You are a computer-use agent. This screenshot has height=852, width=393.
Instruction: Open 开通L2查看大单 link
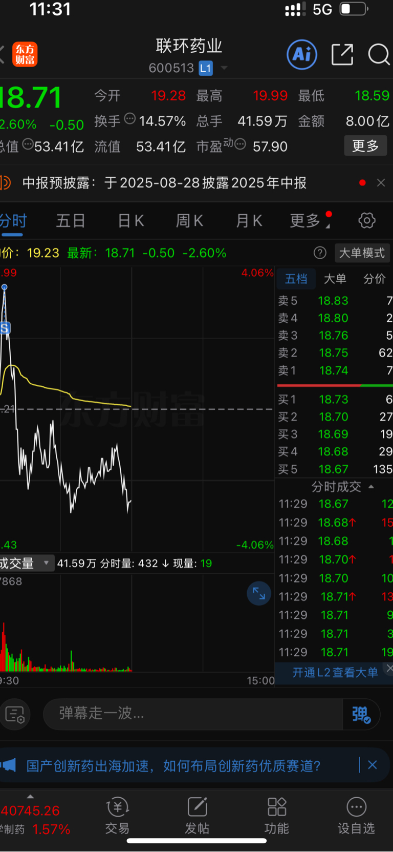[x=335, y=672]
